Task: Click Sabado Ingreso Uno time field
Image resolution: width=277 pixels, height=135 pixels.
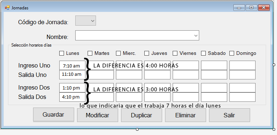Action: (x=214, y=65)
